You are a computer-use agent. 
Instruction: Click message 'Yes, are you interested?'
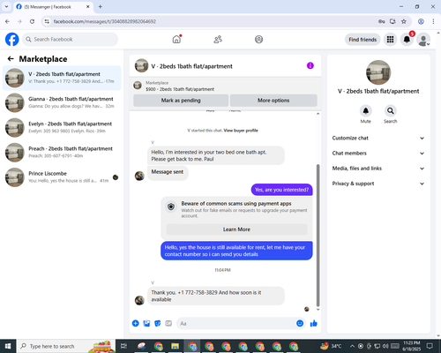pos(281,190)
